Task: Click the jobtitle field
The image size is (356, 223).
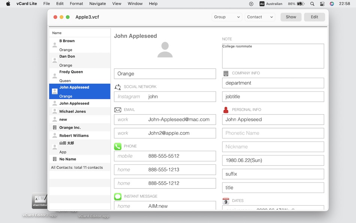Action: (x=273, y=97)
